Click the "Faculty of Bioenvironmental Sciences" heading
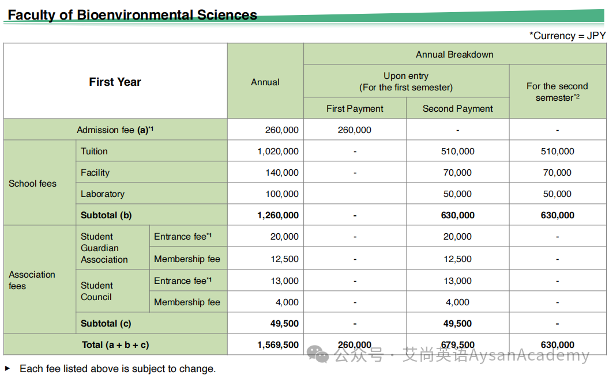Screen dimensions: 609x379 (x=132, y=15)
